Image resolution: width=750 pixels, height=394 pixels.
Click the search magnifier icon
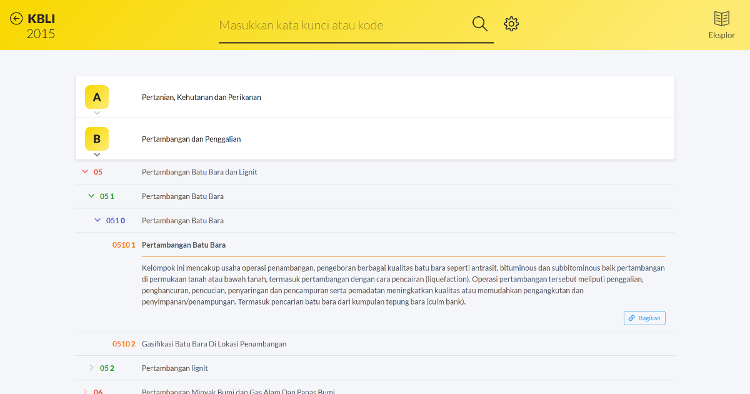pos(479,23)
